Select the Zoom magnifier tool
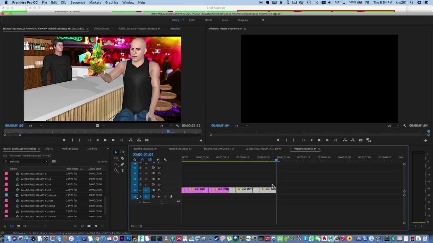The width and height of the screenshot is (433, 243). pyautogui.click(x=116, y=170)
